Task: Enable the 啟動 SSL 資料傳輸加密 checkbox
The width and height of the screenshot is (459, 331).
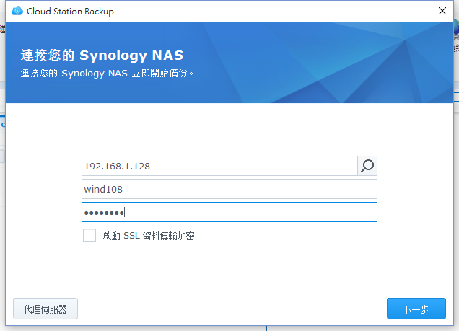Action: coord(89,235)
